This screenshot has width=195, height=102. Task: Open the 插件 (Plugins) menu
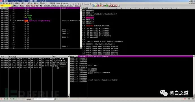point(24,3)
